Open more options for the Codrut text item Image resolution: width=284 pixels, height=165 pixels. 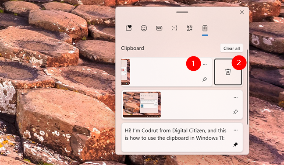click(x=235, y=130)
